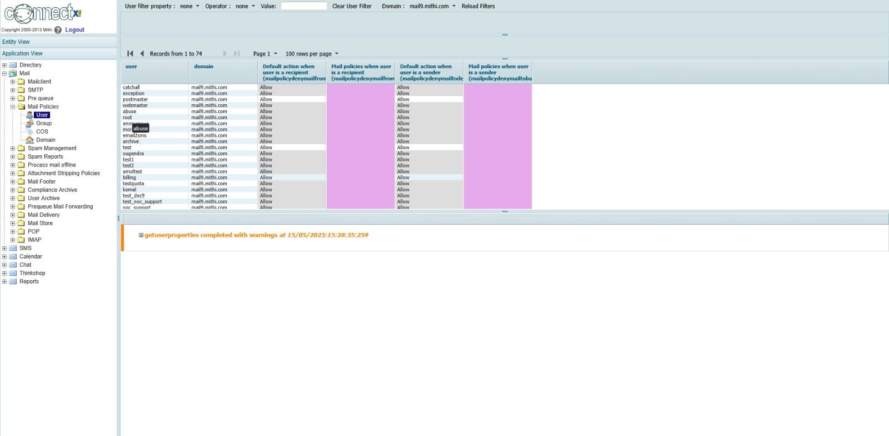Screen dimensions: 889x436
Task: Switch to Entity View tab
Action: (x=16, y=42)
